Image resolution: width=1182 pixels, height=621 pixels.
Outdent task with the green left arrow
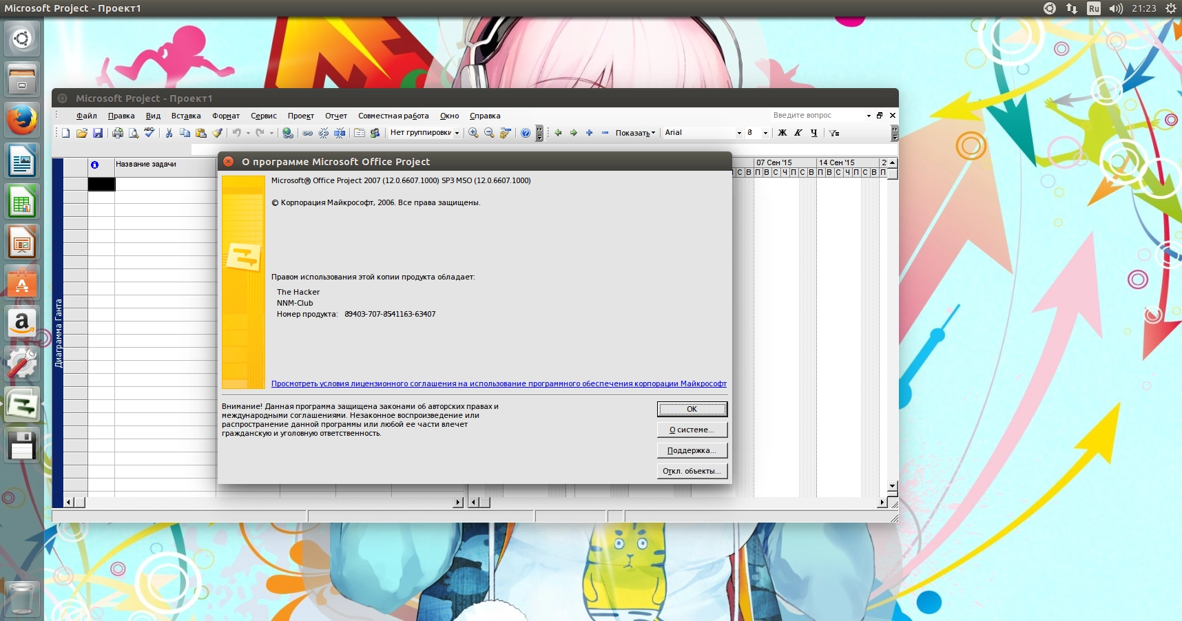click(x=558, y=133)
